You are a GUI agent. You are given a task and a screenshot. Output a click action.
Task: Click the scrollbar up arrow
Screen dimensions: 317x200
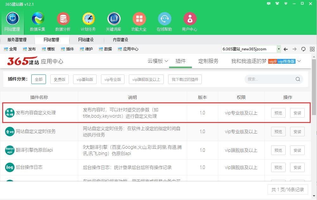click(314, 57)
